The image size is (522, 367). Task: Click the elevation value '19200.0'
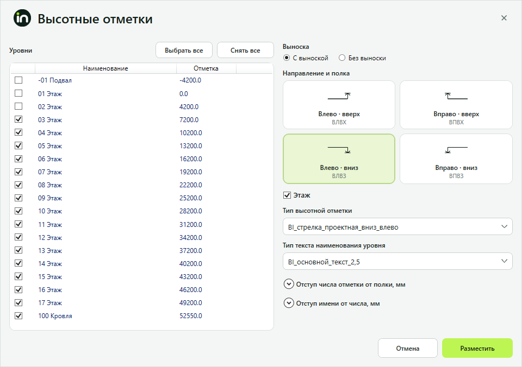(191, 172)
